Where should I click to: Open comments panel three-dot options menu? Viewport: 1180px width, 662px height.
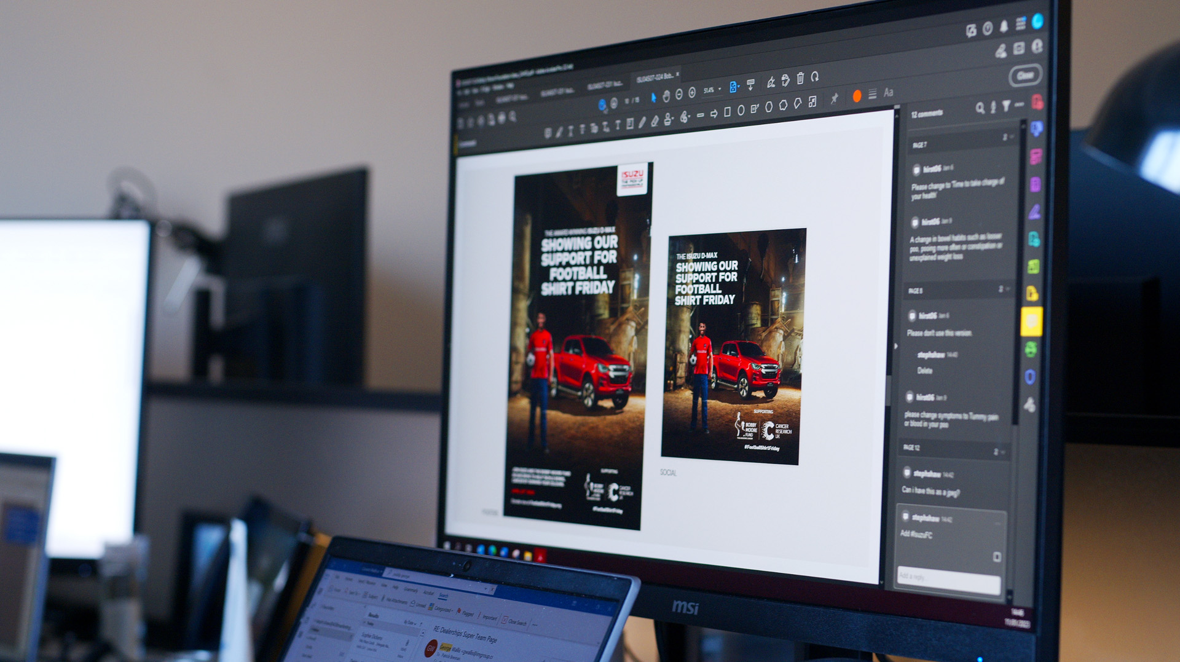click(1020, 104)
